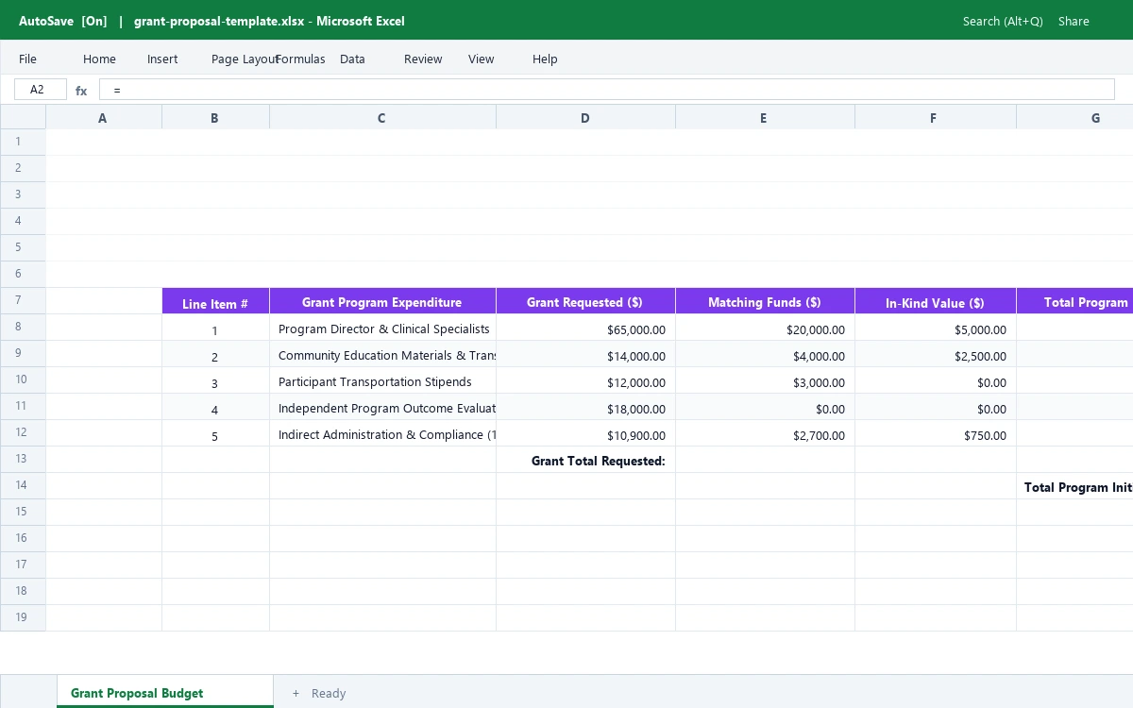Open the Help tab

[545, 59]
